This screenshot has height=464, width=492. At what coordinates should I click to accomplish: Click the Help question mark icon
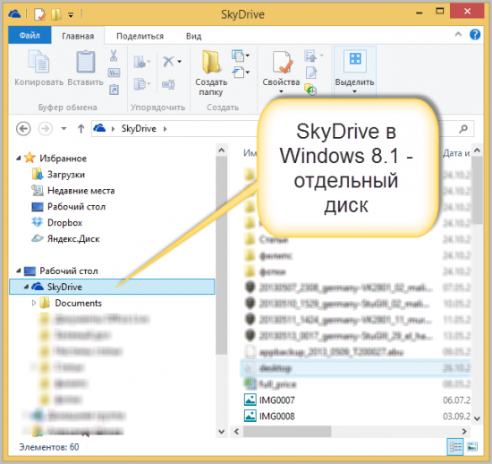pos(475,34)
